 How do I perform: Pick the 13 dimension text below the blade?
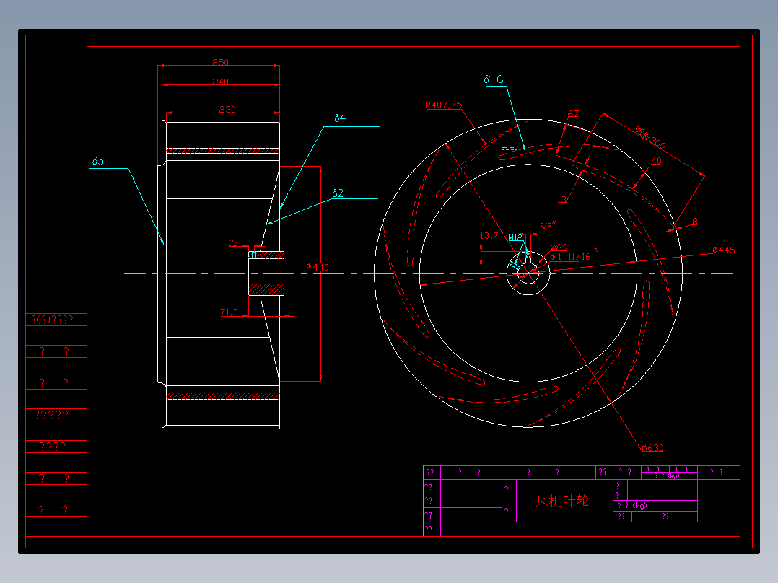point(561,199)
